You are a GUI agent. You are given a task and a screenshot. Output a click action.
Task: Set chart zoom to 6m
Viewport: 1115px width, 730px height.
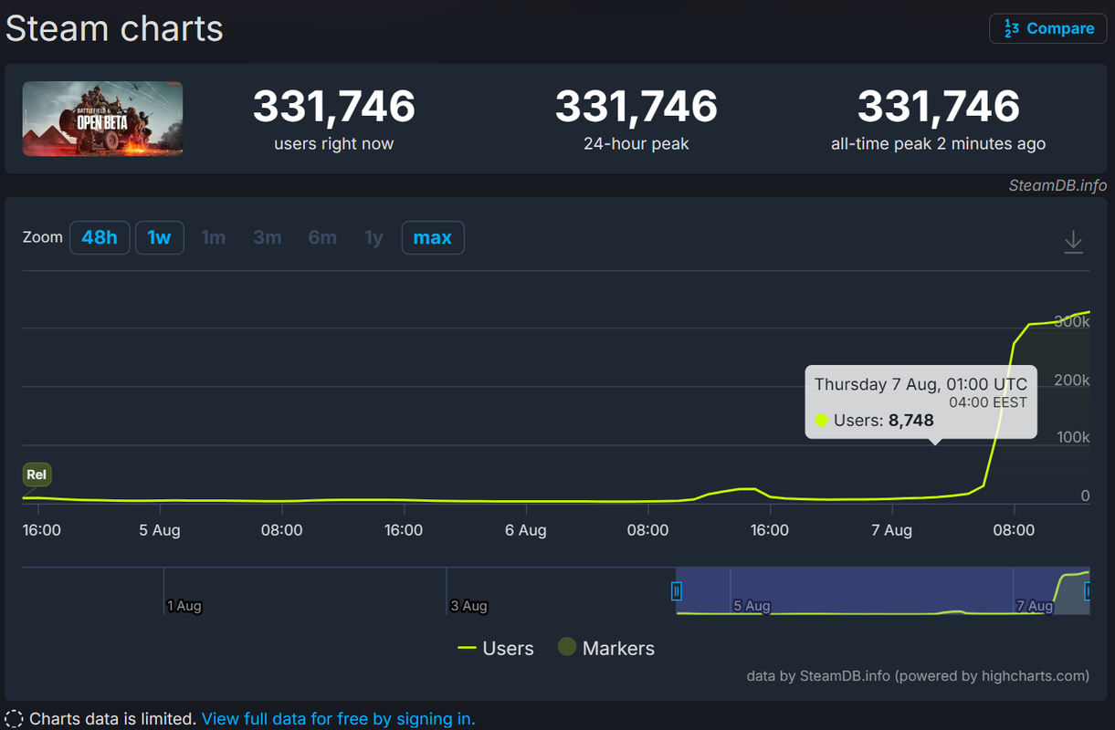coord(322,237)
